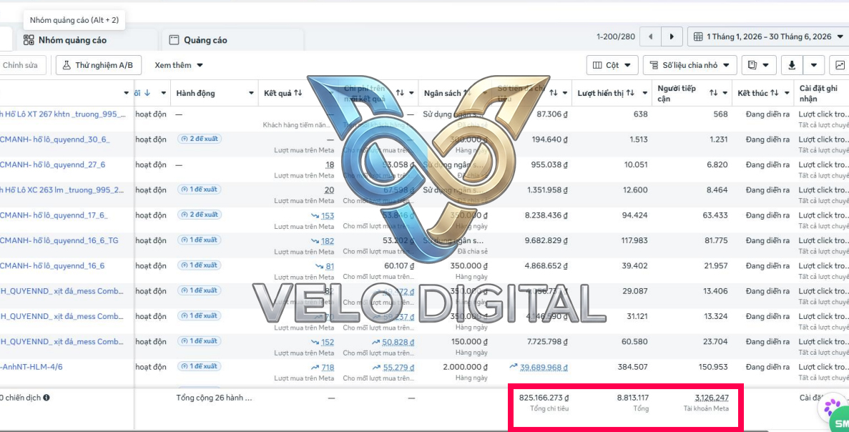The width and height of the screenshot is (849, 432).
Task: Open the charts view icon
Action: click(840, 65)
